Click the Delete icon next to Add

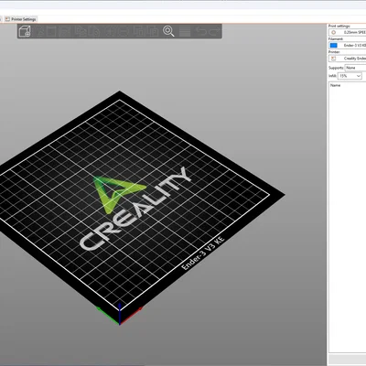[40, 31]
